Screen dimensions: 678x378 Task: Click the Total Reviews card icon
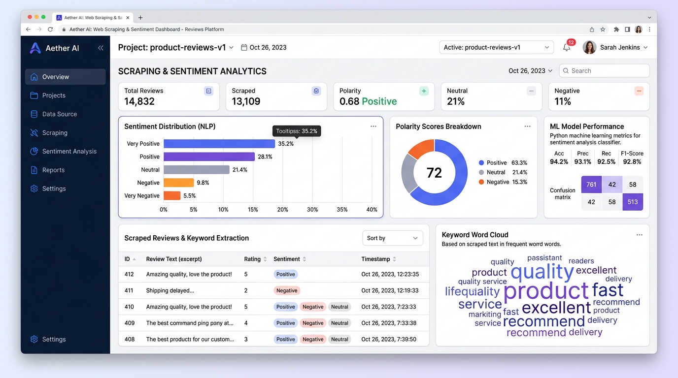point(208,91)
